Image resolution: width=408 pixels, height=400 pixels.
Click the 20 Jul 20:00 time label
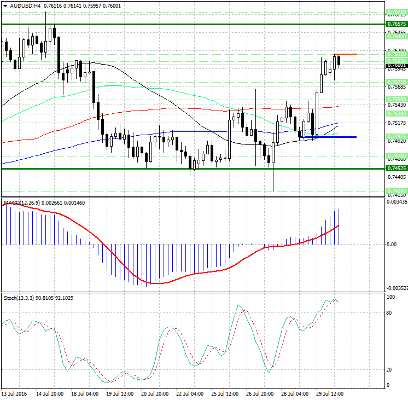pos(155,393)
